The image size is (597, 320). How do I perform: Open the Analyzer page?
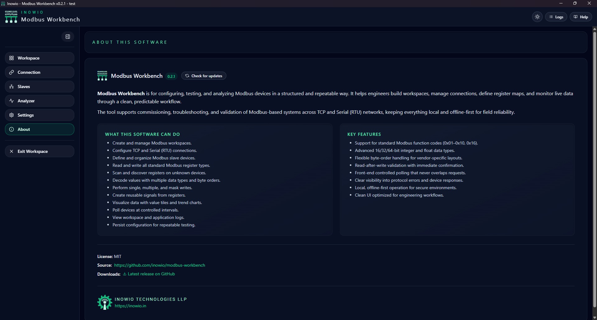pos(39,101)
